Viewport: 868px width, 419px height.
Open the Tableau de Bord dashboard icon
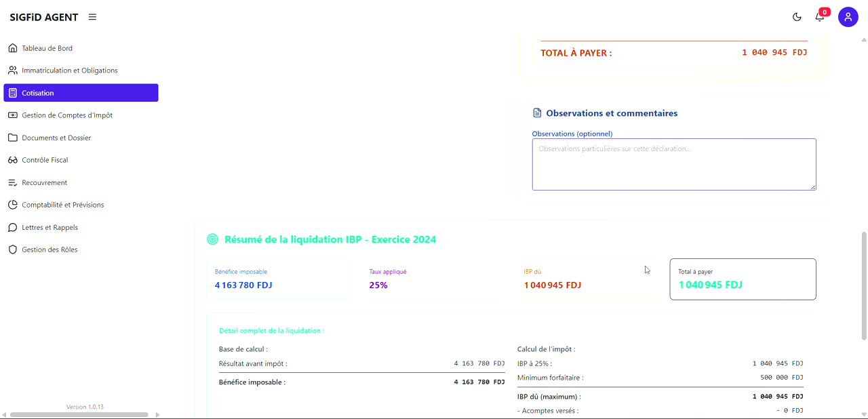click(12, 47)
